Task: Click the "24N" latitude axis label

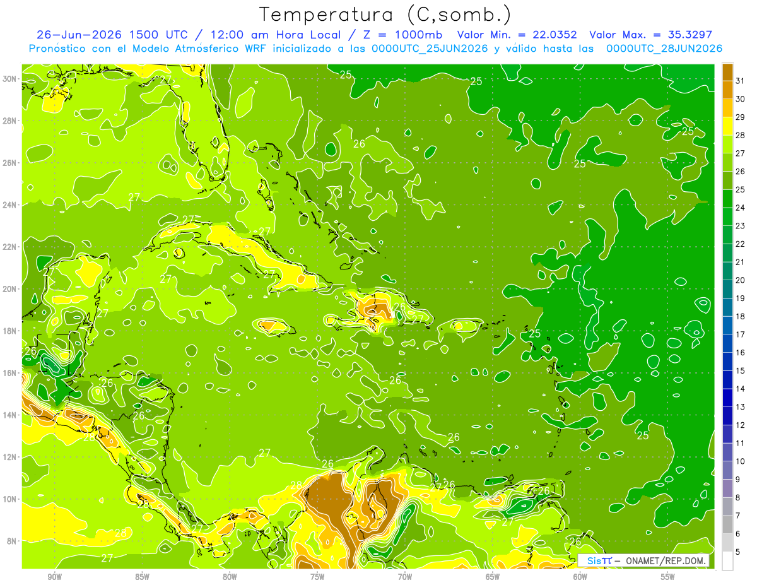Action: [10, 205]
